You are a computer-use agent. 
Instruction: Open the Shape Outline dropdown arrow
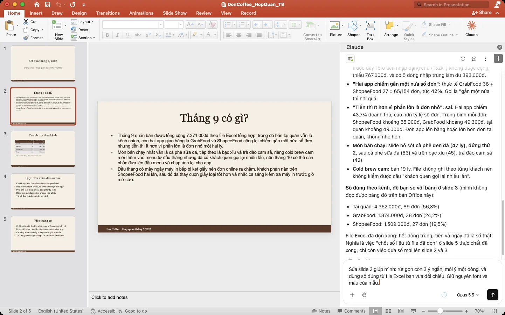pyautogui.click(x=457, y=35)
